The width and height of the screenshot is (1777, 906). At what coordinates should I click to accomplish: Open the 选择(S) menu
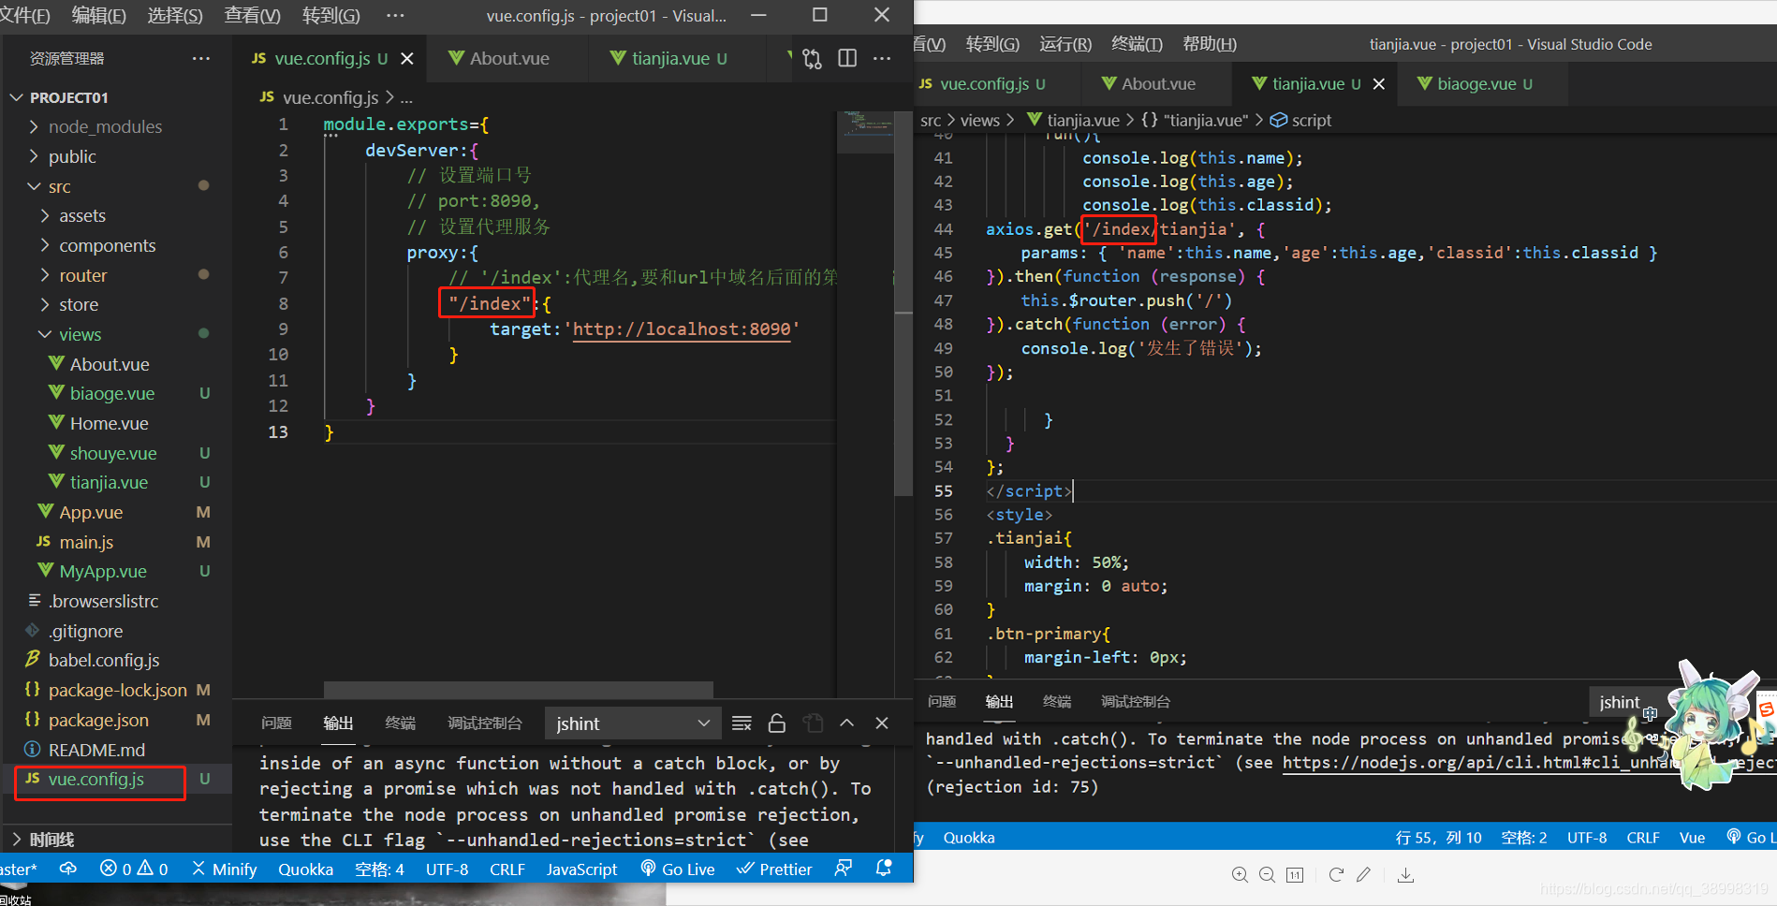coord(174,15)
